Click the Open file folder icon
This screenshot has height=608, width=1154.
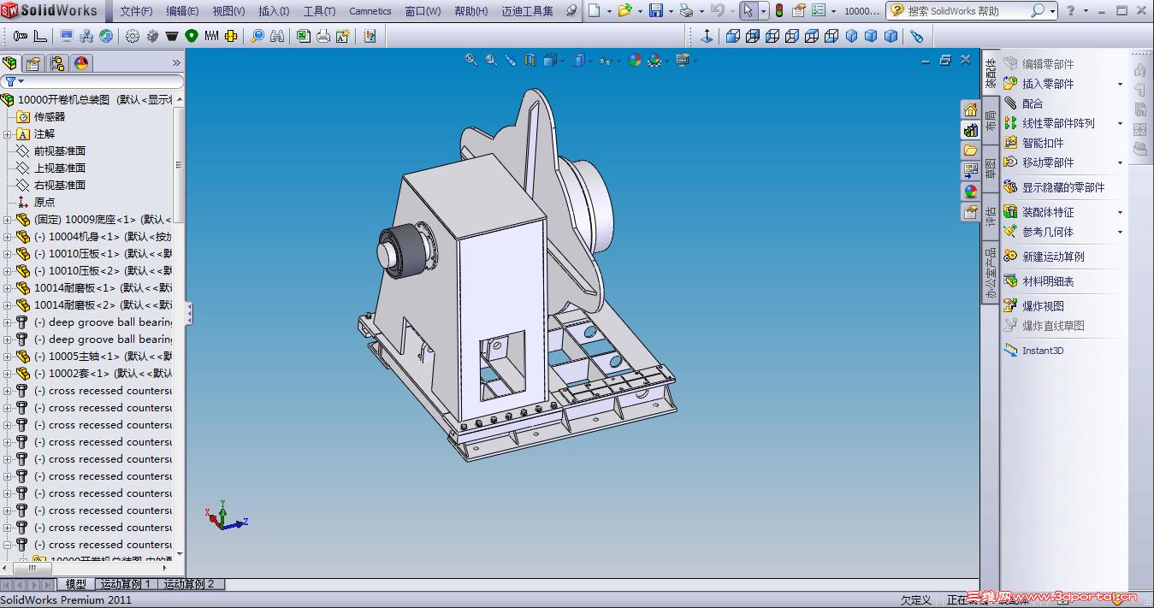pyautogui.click(x=624, y=11)
